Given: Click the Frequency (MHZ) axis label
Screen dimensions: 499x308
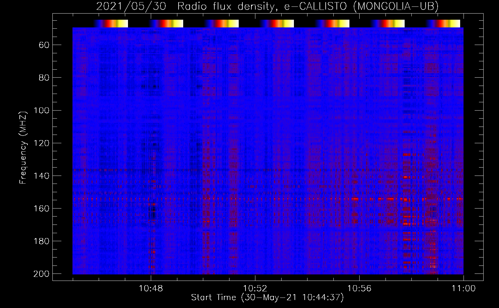Looking at the screenshot, I should click(23, 148).
